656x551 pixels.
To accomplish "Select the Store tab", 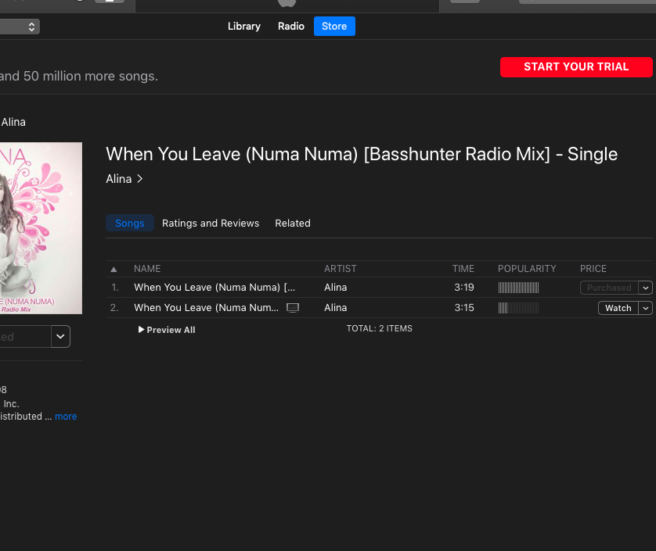I will tap(334, 27).
